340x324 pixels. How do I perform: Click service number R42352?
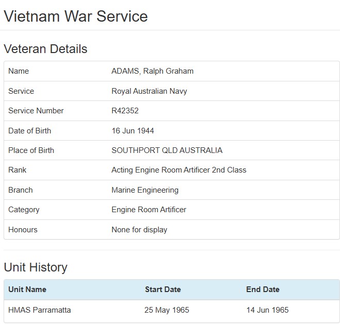[125, 111]
